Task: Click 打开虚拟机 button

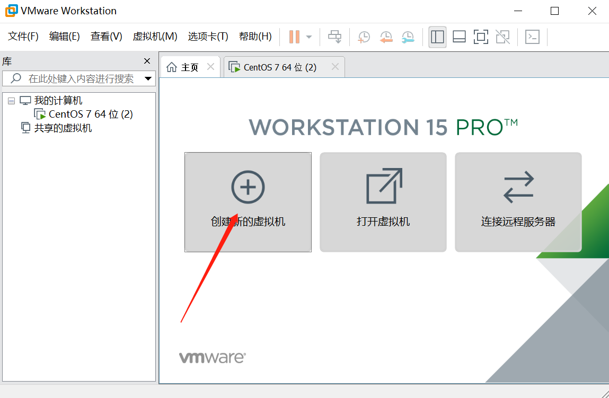Action: (x=383, y=202)
